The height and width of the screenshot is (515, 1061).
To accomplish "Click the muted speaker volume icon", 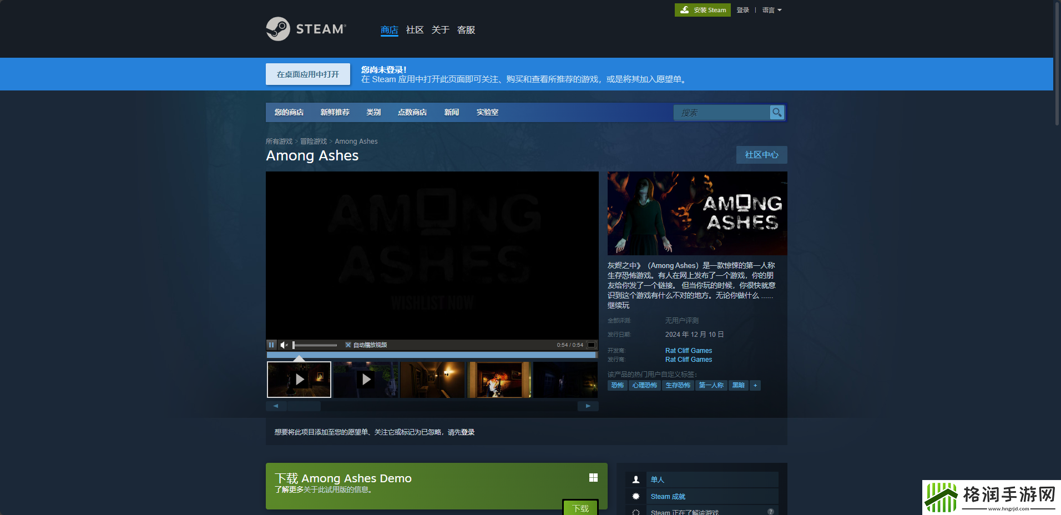I will click(x=284, y=345).
